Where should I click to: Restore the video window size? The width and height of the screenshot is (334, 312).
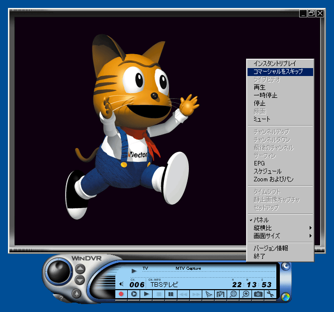coord(312,13)
